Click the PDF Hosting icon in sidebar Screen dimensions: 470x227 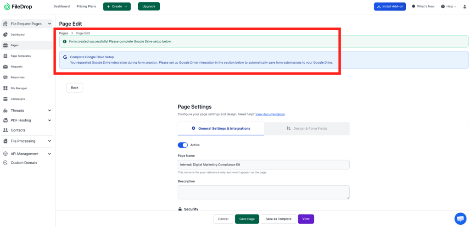(x=6, y=121)
